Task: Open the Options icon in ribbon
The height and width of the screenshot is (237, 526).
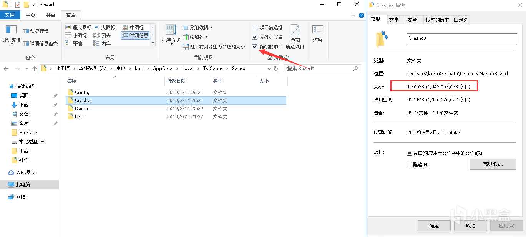Action: coord(317,30)
